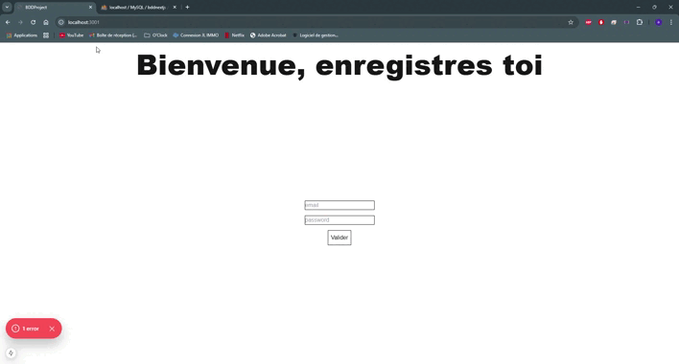Restore down the browser window
This screenshot has width=679, height=364.
[x=654, y=7]
